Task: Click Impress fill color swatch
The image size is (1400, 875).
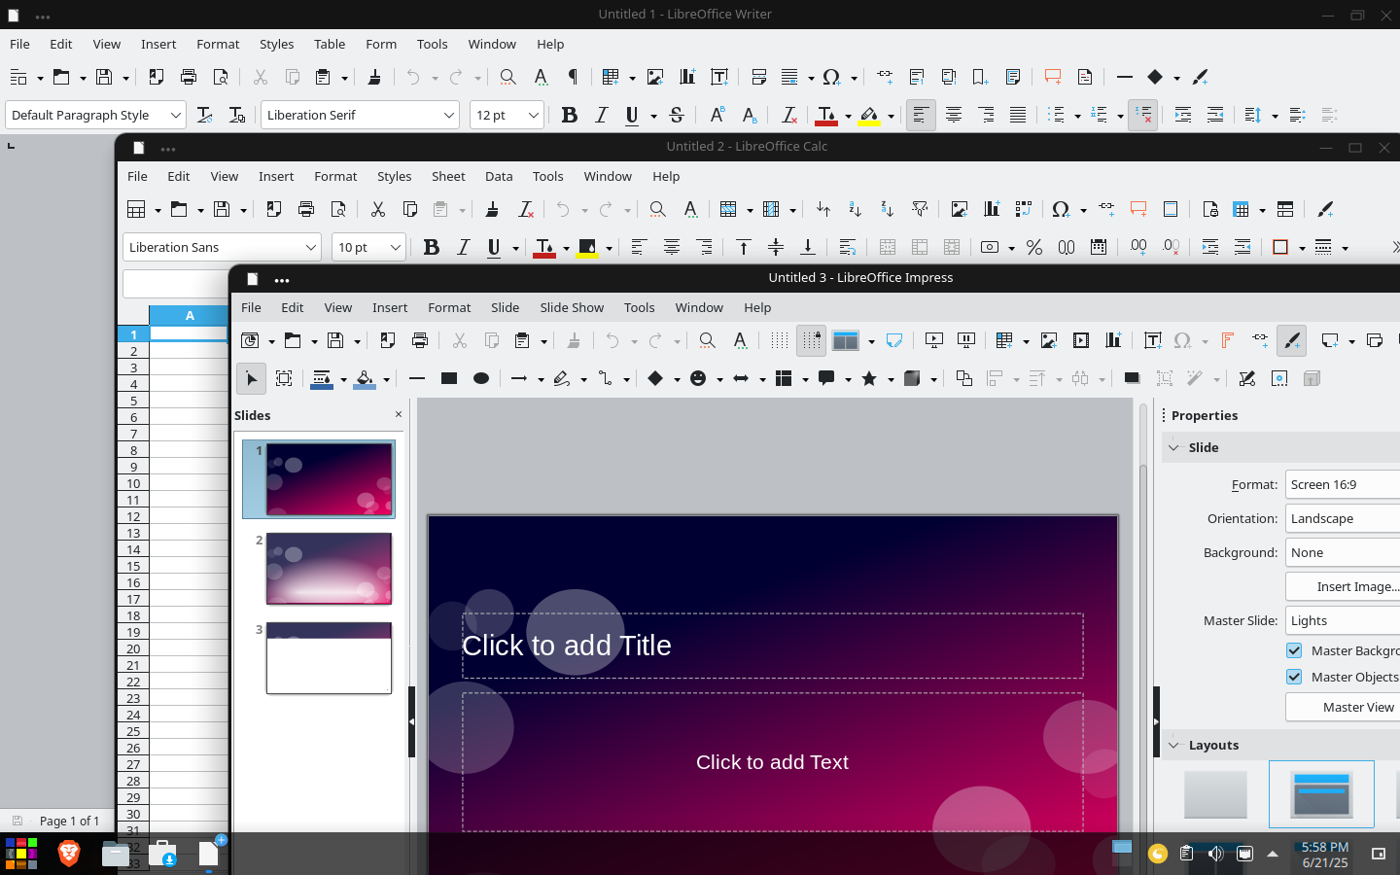Action: (365, 378)
